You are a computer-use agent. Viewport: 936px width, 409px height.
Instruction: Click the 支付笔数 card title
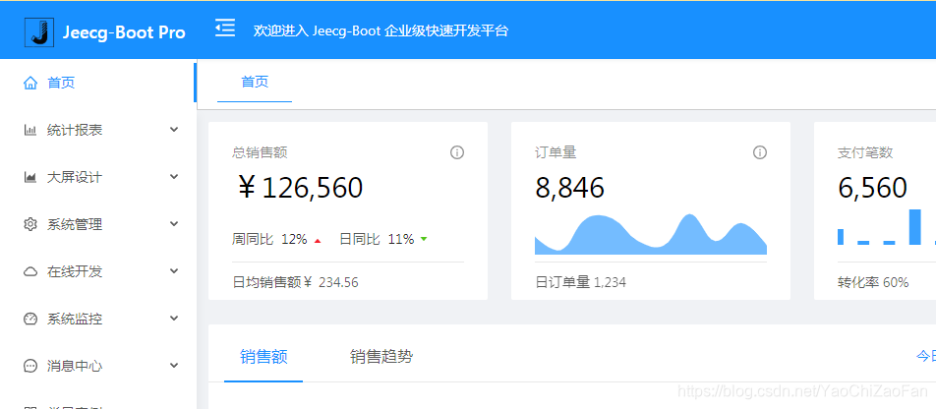865,152
